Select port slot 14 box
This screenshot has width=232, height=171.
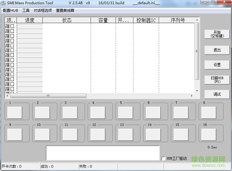(153, 135)
